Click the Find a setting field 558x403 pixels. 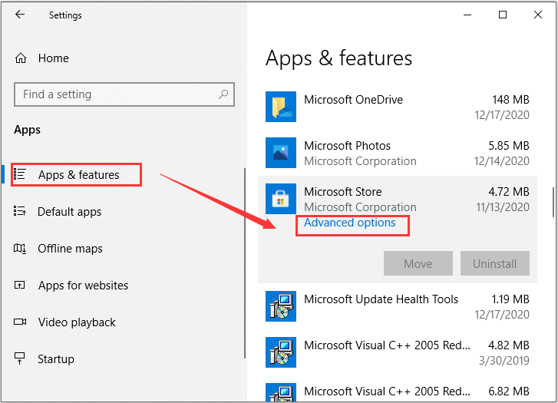point(124,94)
